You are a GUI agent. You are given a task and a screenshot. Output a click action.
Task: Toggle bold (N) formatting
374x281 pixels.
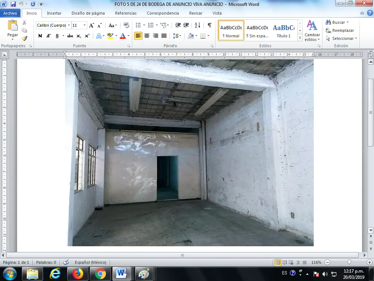point(40,36)
